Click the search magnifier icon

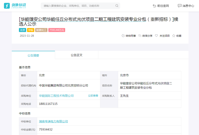coord(117,6)
